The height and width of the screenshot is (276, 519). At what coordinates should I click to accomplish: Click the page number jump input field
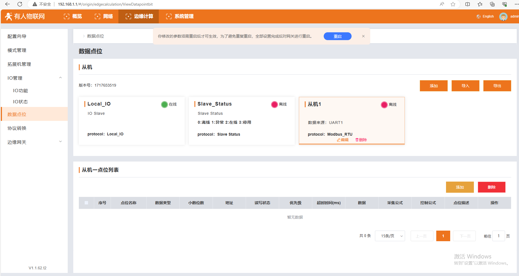click(498, 236)
